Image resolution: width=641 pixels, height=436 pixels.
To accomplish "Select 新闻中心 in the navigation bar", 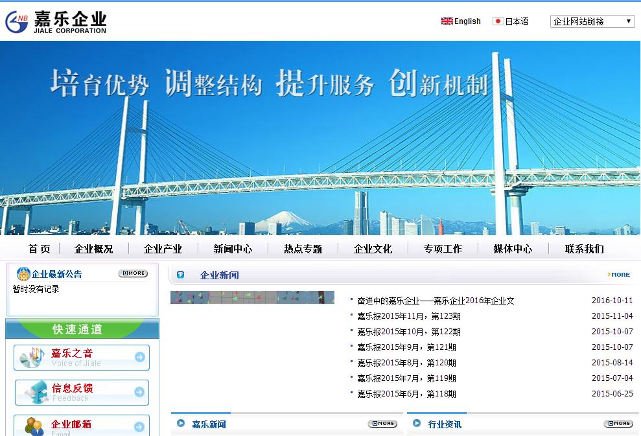I will click(233, 249).
